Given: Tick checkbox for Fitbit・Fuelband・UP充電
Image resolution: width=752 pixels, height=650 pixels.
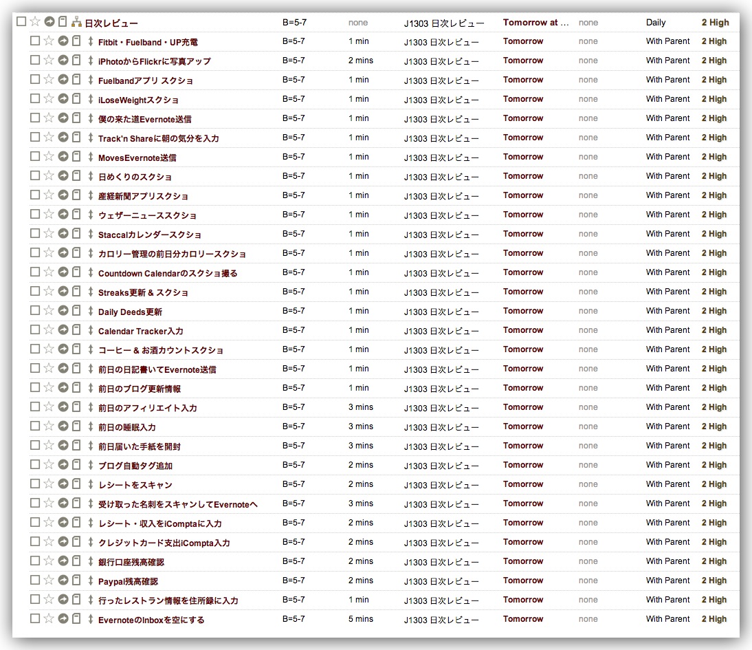Looking at the screenshot, I should coord(34,41).
